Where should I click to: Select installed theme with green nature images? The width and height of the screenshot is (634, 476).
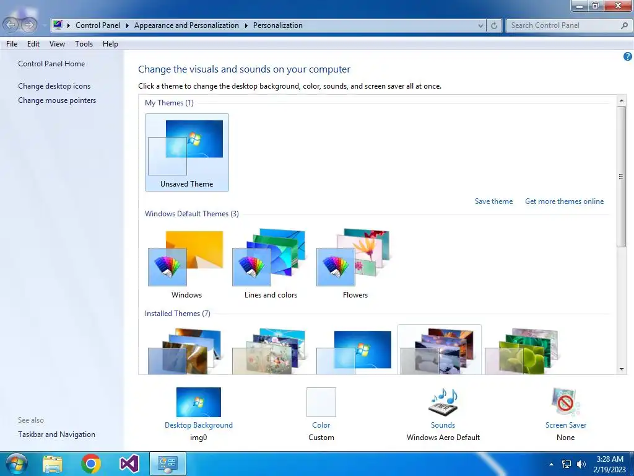click(x=524, y=351)
